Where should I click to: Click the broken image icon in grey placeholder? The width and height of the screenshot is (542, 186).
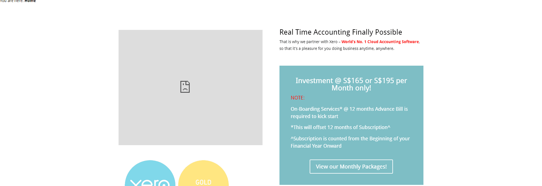coord(185,87)
